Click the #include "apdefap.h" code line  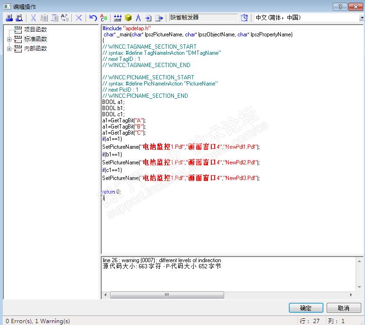(x=126, y=28)
